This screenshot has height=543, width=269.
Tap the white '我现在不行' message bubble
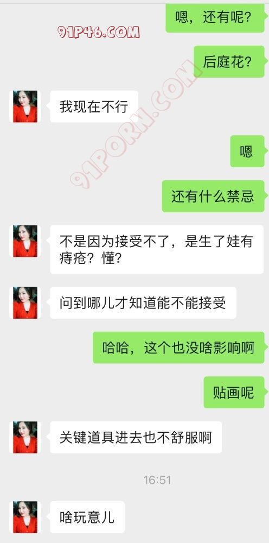click(94, 106)
